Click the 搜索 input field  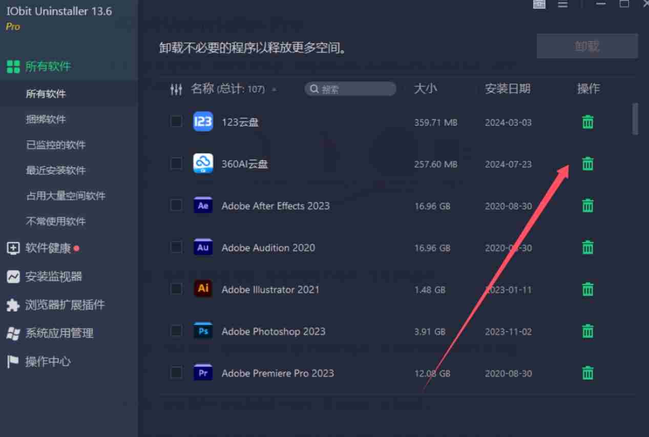pyautogui.click(x=350, y=89)
